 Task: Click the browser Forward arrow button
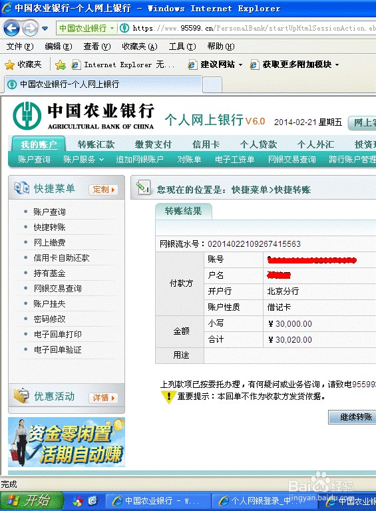(x=31, y=29)
